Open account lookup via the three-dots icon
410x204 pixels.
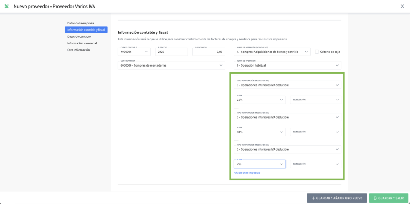[x=146, y=52]
